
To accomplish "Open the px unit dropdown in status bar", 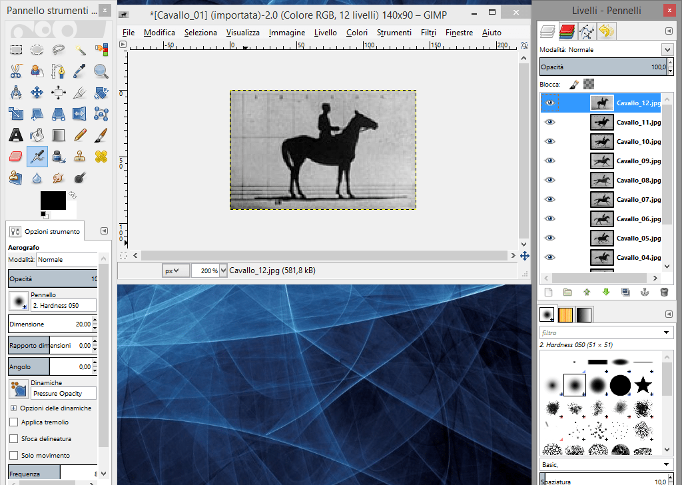I will point(176,270).
